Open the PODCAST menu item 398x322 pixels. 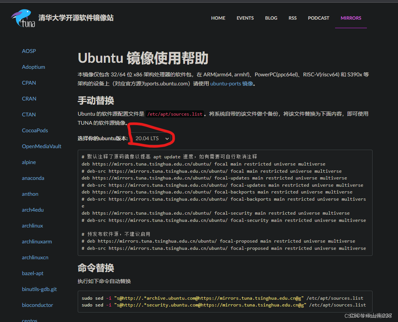(318, 18)
